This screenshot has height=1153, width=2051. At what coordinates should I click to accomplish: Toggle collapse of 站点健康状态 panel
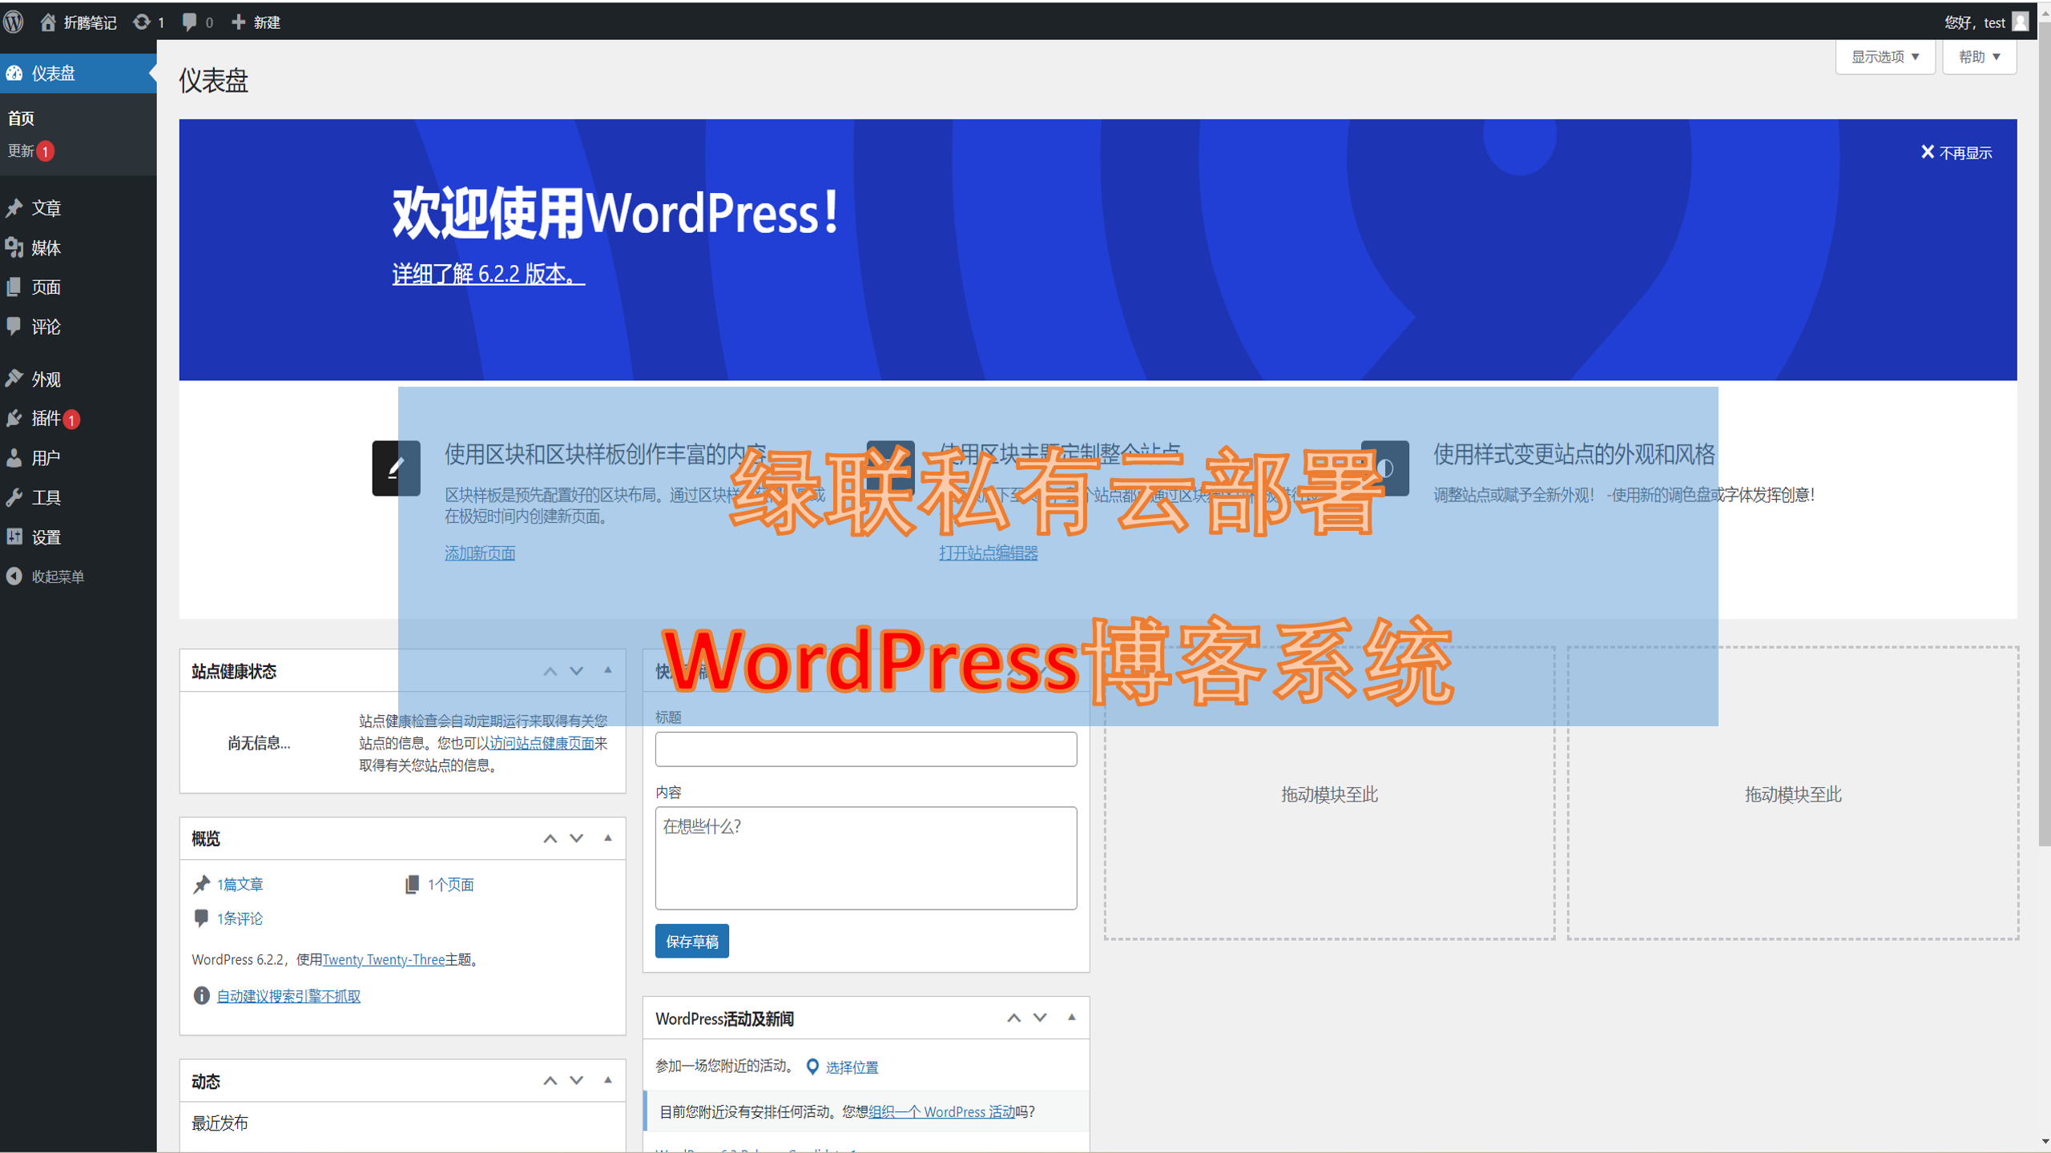pos(608,670)
